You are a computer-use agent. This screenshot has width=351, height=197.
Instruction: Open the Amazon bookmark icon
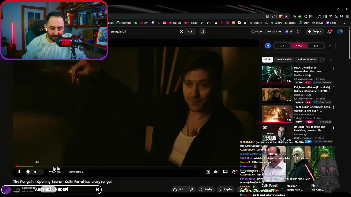pos(239,23)
